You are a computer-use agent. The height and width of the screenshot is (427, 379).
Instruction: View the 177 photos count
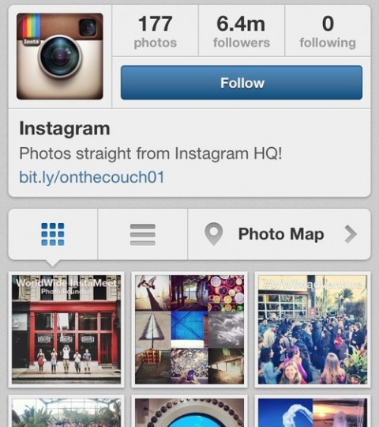156,31
